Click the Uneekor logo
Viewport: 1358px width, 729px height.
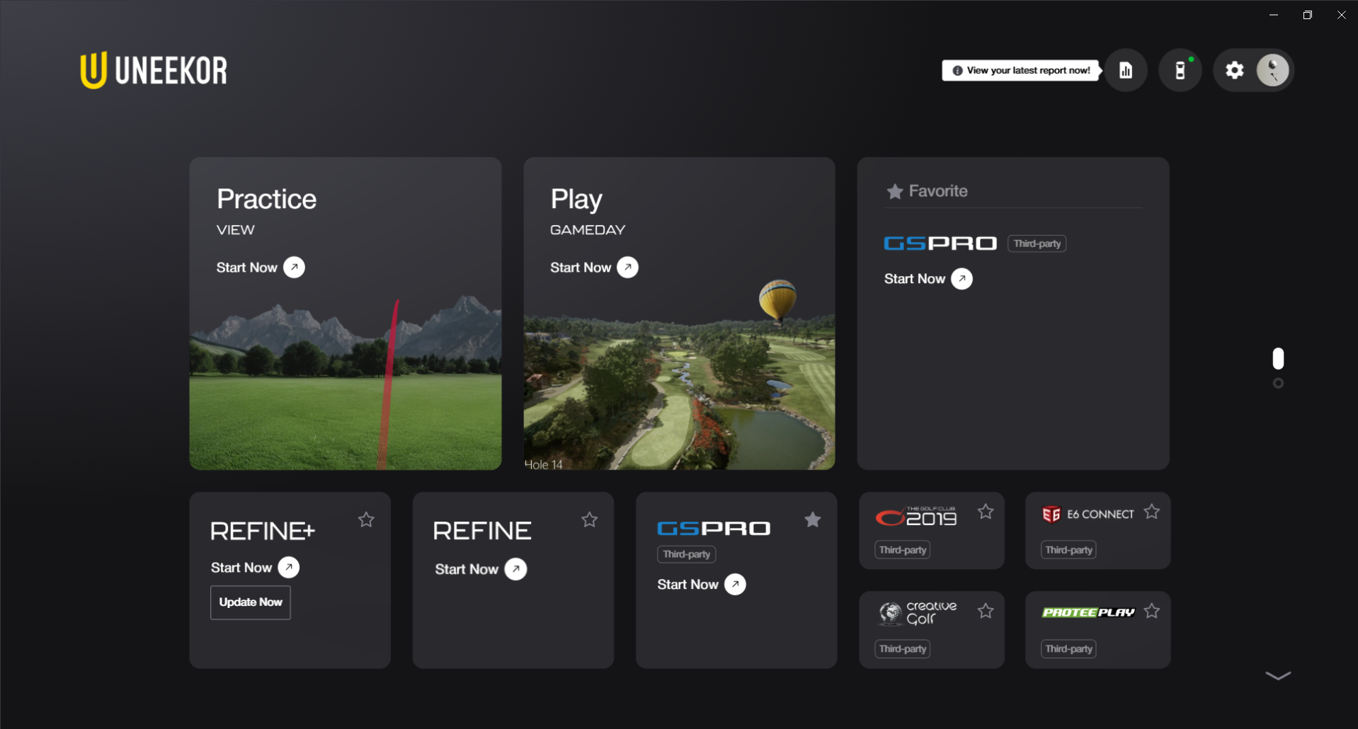point(154,70)
